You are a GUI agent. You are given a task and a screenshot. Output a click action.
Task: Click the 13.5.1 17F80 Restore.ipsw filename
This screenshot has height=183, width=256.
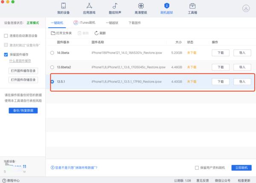(x=127, y=81)
